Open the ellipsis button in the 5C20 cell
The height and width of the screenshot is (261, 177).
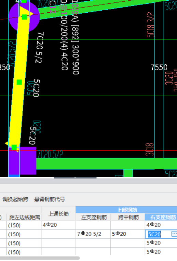click(174, 234)
